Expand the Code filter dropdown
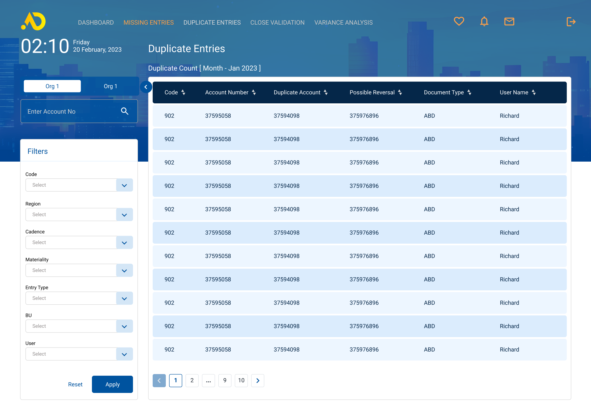This screenshot has height=420, width=591. [124, 185]
